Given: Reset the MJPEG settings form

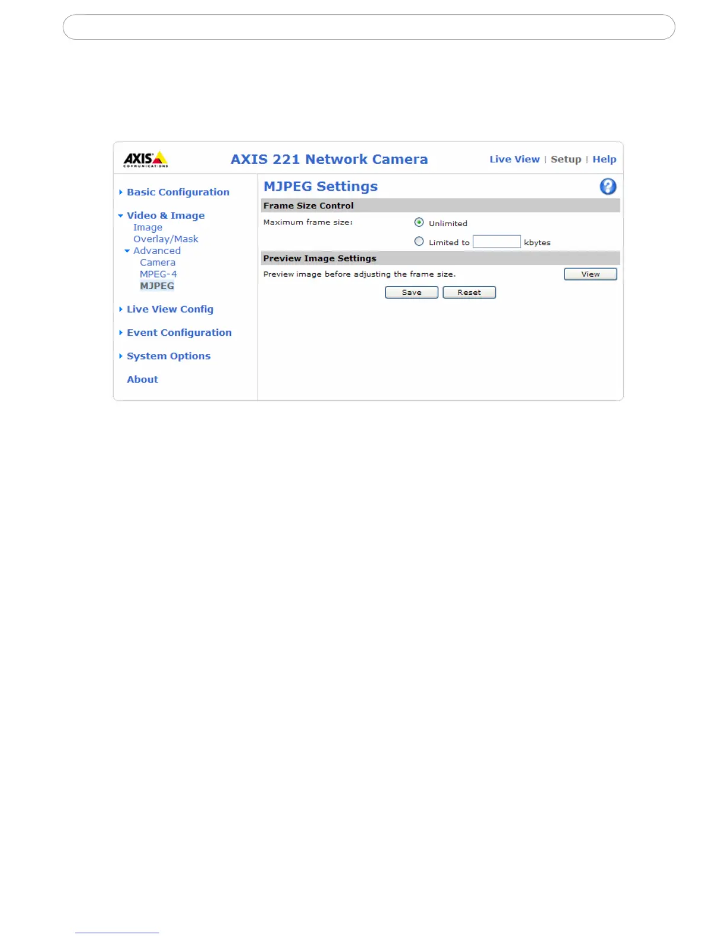Looking at the screenshot, I should pyautogui.click(x=469, y=293).
